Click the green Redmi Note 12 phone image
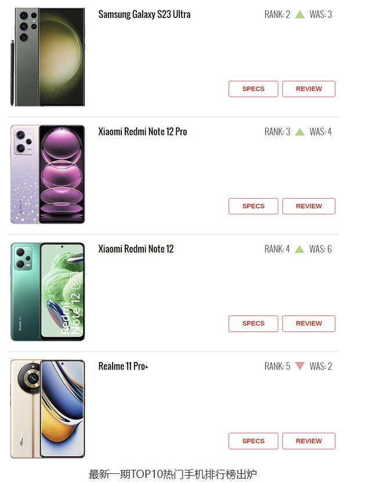 pos(48,292)
